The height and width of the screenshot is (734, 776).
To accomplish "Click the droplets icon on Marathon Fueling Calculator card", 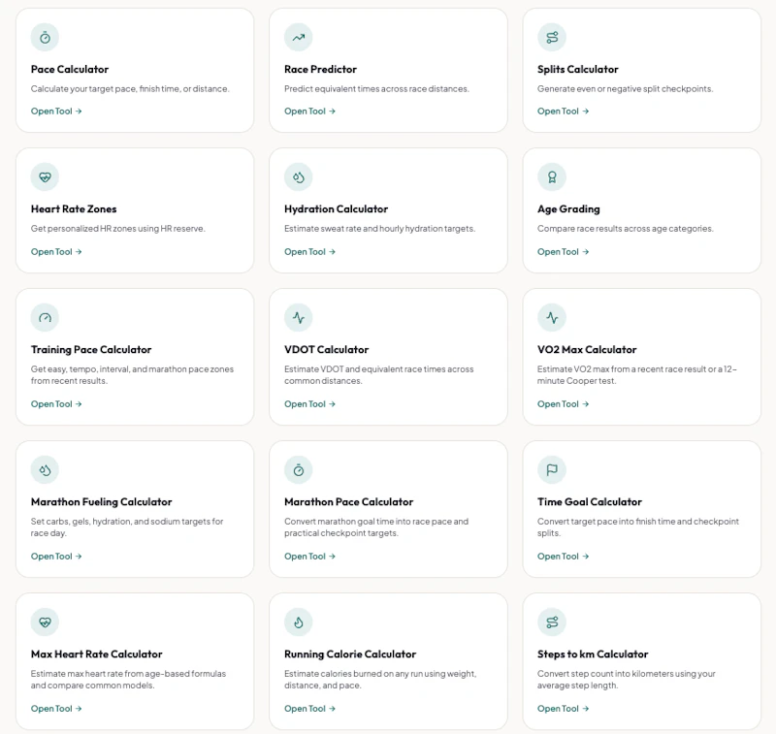I will pyautogui.click(x=45, y=470).
